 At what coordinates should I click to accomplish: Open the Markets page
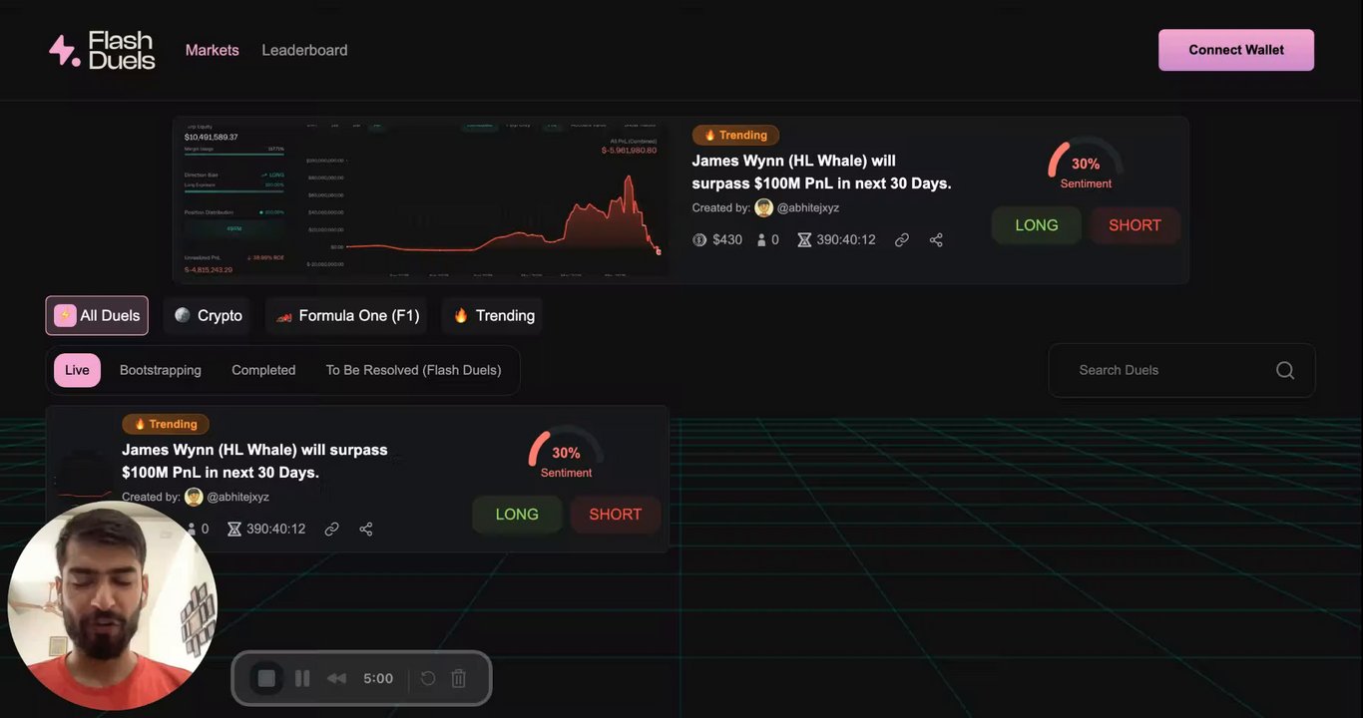tap(213, 50)
